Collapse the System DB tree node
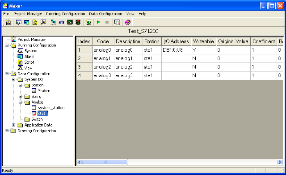This screenshot has width=286, height=175. (x=13, y=79)
